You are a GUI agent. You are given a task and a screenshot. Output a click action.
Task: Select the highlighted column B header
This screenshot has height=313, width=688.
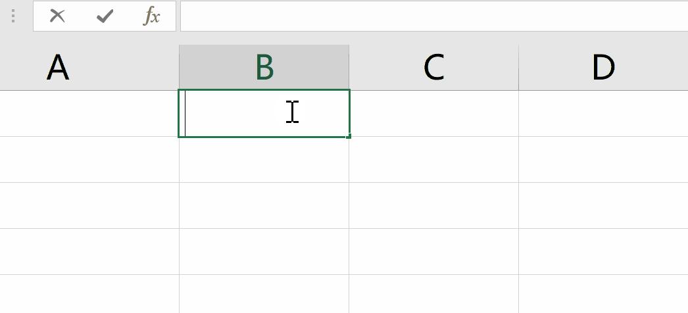[264, 67]
